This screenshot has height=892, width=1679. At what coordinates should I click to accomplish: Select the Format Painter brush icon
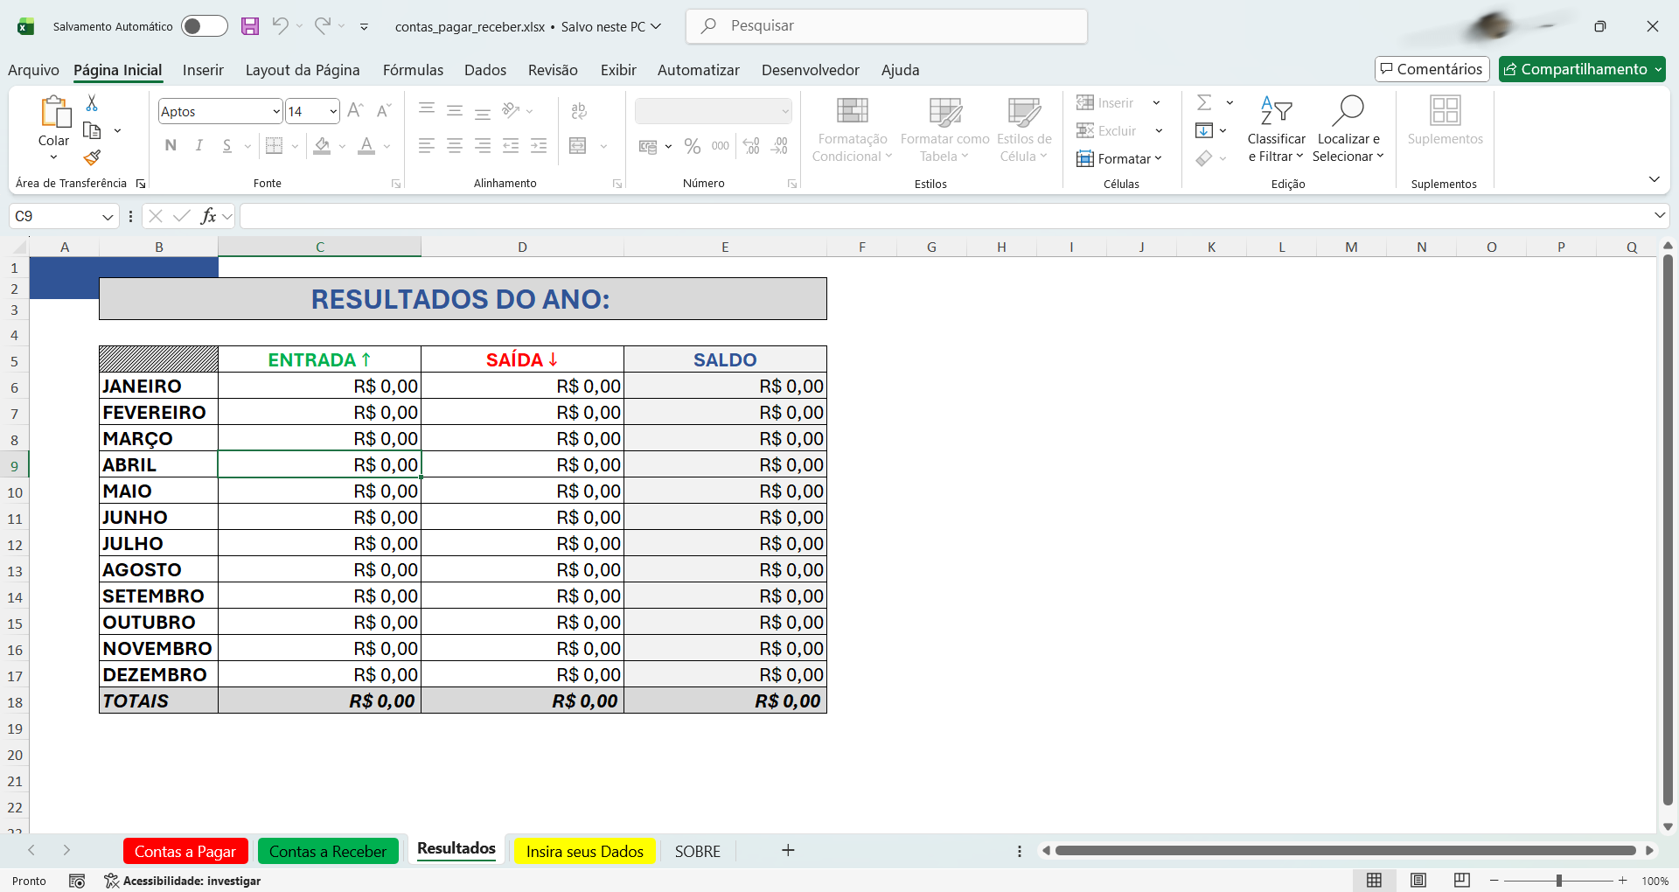coord(92,157)
